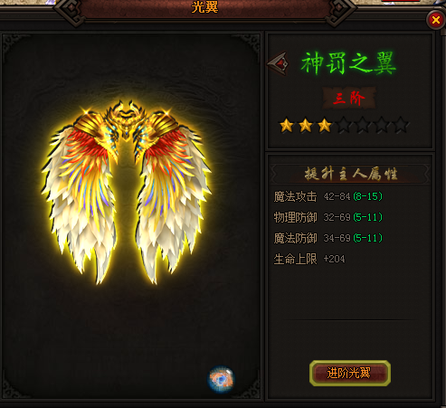The image size is (446, 408).
Task: Click the golden wings preview image
Action: click(x=126, y=193)
